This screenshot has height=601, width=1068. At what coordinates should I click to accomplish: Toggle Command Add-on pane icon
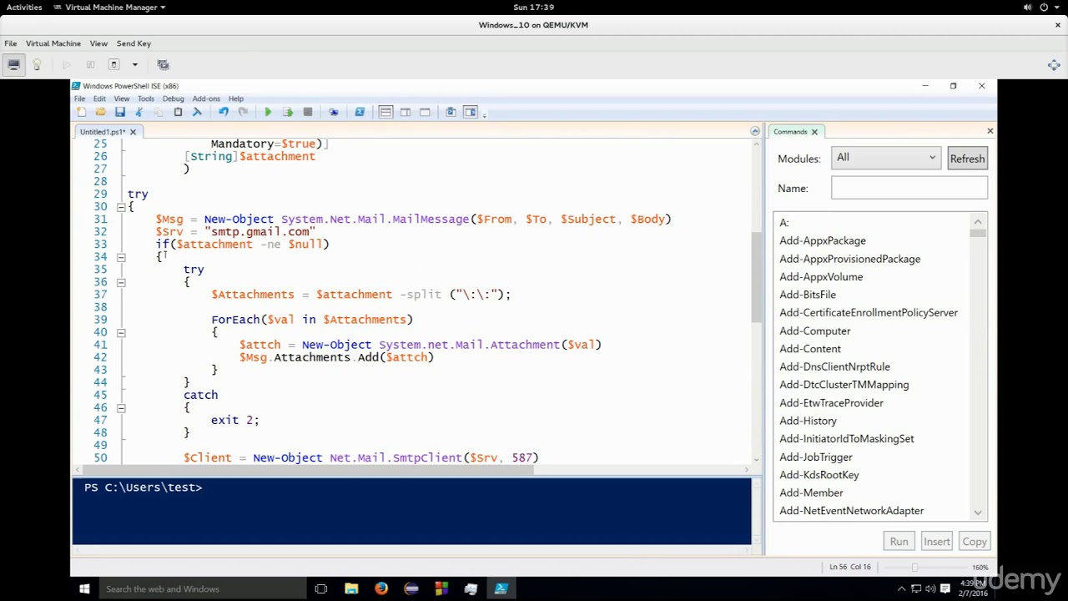pos(471,112)
